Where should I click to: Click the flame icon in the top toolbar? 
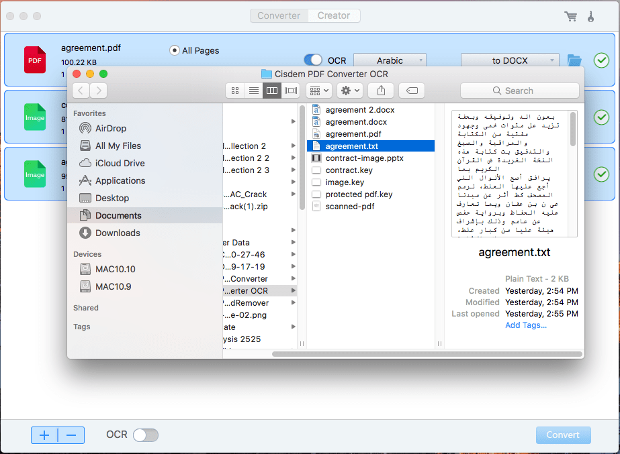[590, 15]
